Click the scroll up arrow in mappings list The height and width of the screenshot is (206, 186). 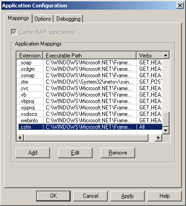(166, 55)
